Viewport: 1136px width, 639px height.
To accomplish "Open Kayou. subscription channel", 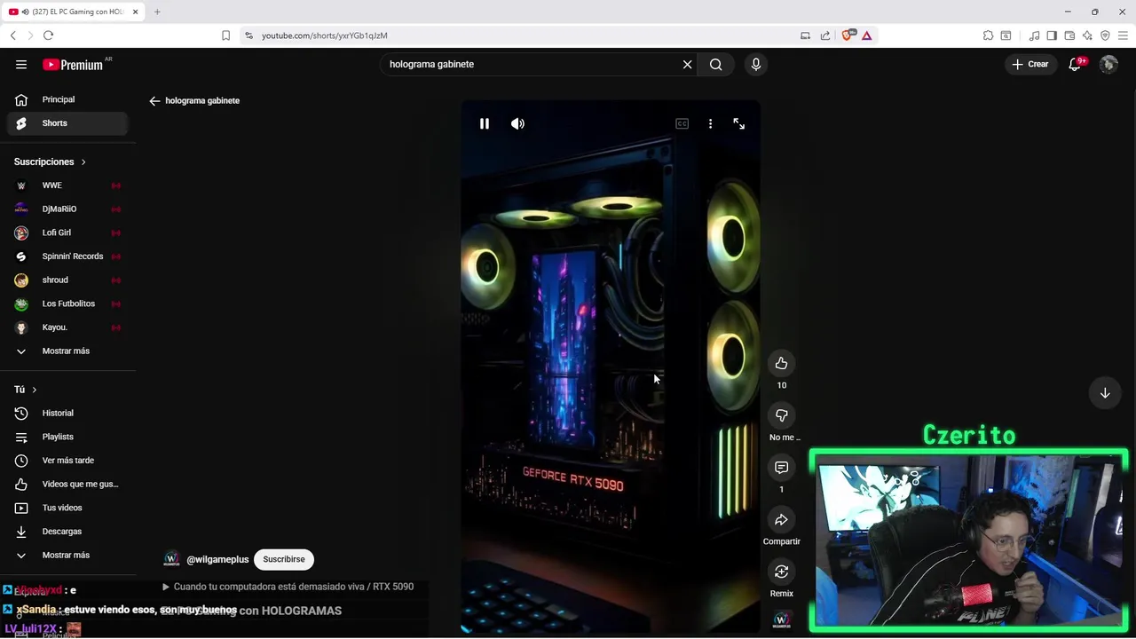I will [x=67, y=327].
